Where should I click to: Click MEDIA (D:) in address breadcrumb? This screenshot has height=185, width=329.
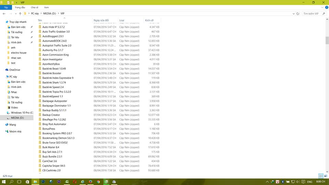pyautogui.click(x=49, y=13)
